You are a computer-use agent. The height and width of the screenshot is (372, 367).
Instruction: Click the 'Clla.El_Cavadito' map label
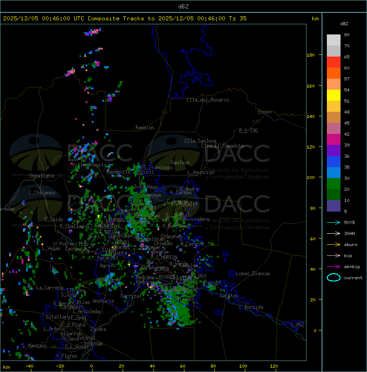[222, 146]
